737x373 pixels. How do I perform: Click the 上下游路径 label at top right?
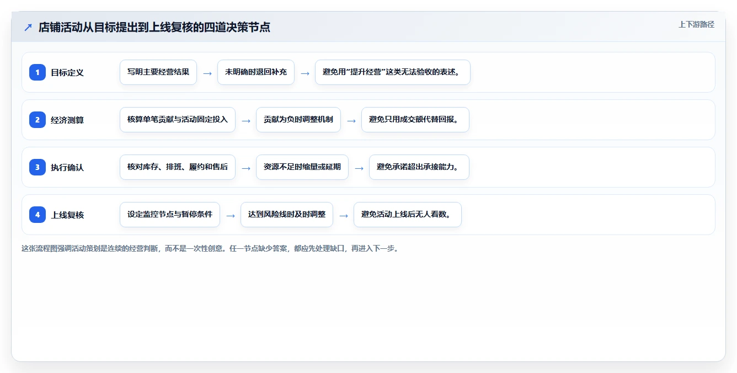click(x=696, y=24)
